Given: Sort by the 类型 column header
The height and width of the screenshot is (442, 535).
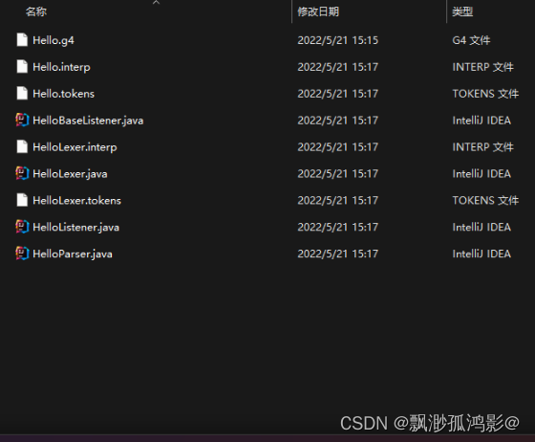Looking at the screenshot, I should pos(462,11).
